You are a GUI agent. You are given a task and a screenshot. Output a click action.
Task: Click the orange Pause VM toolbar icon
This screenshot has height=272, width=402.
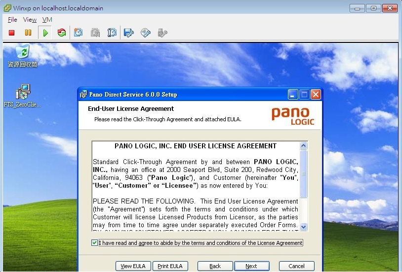[28, 33]
